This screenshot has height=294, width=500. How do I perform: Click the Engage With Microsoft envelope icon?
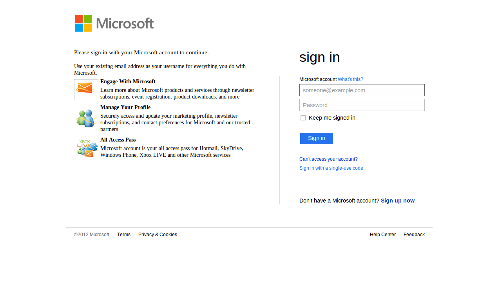(86, 89)
